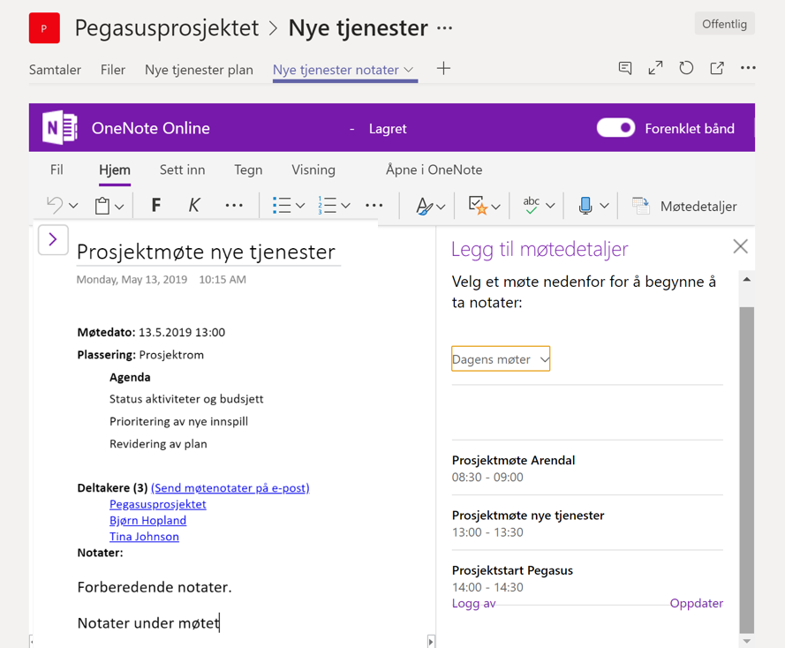
Task: Click the scroll right arrow below the note
Action: point(431,641)
